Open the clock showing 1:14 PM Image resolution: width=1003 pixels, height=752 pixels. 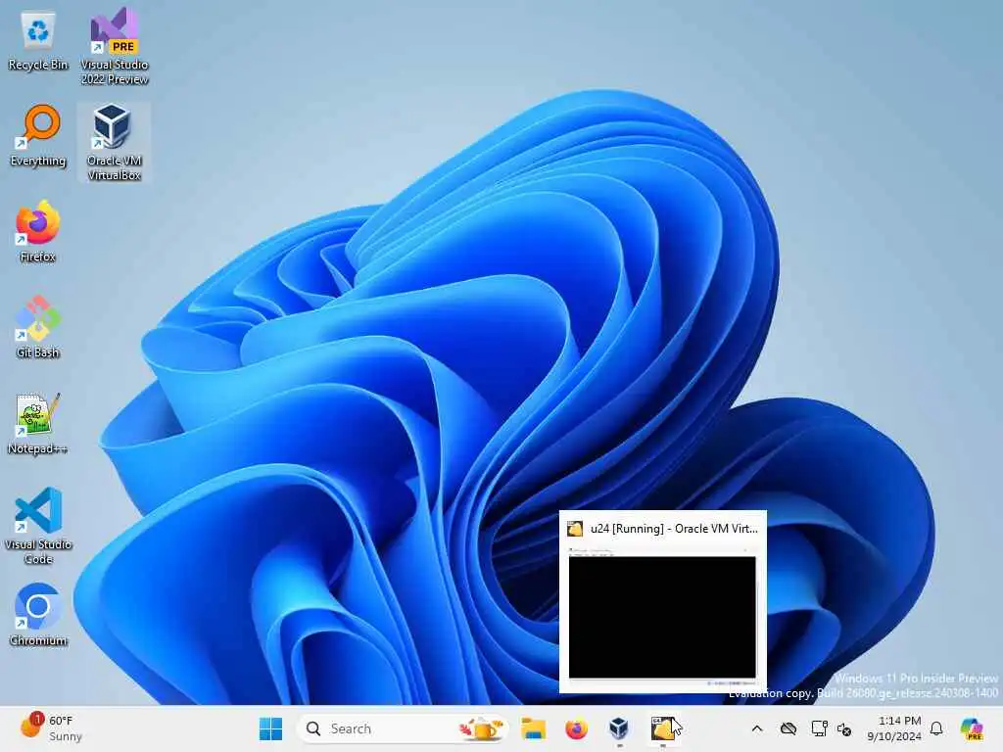(893, 728)
